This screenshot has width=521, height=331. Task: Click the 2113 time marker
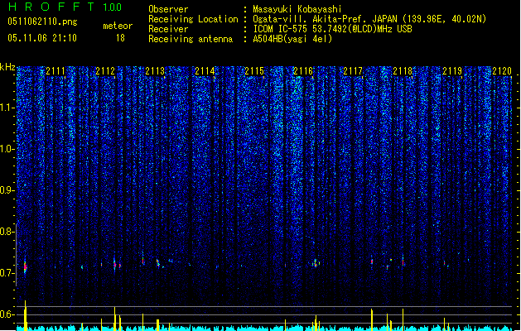(155, 71)
